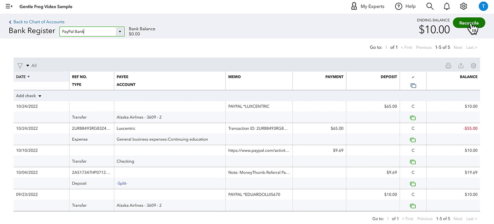The width and height of the screenshot is (494, 224).
Task: Toggle reconcile status C for EDUARDOLUIS670 row
Action: click(413, 194)
